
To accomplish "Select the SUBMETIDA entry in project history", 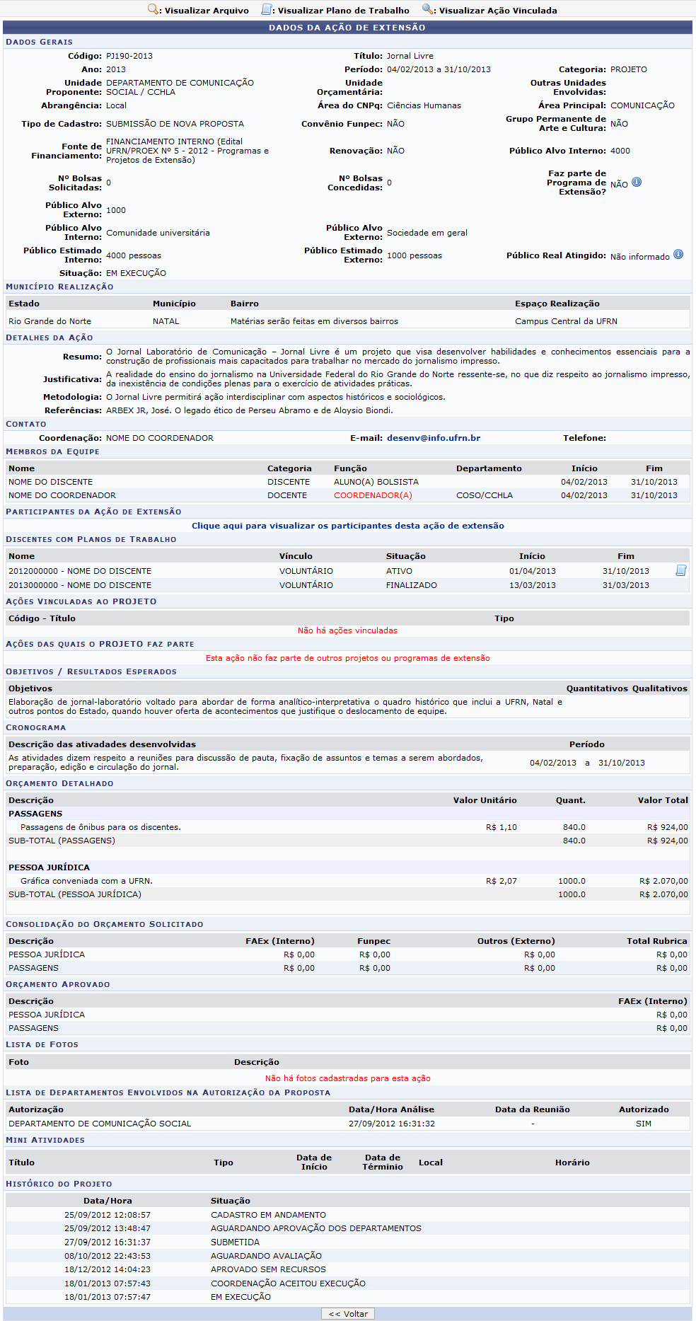I will tap(235, 1242).
